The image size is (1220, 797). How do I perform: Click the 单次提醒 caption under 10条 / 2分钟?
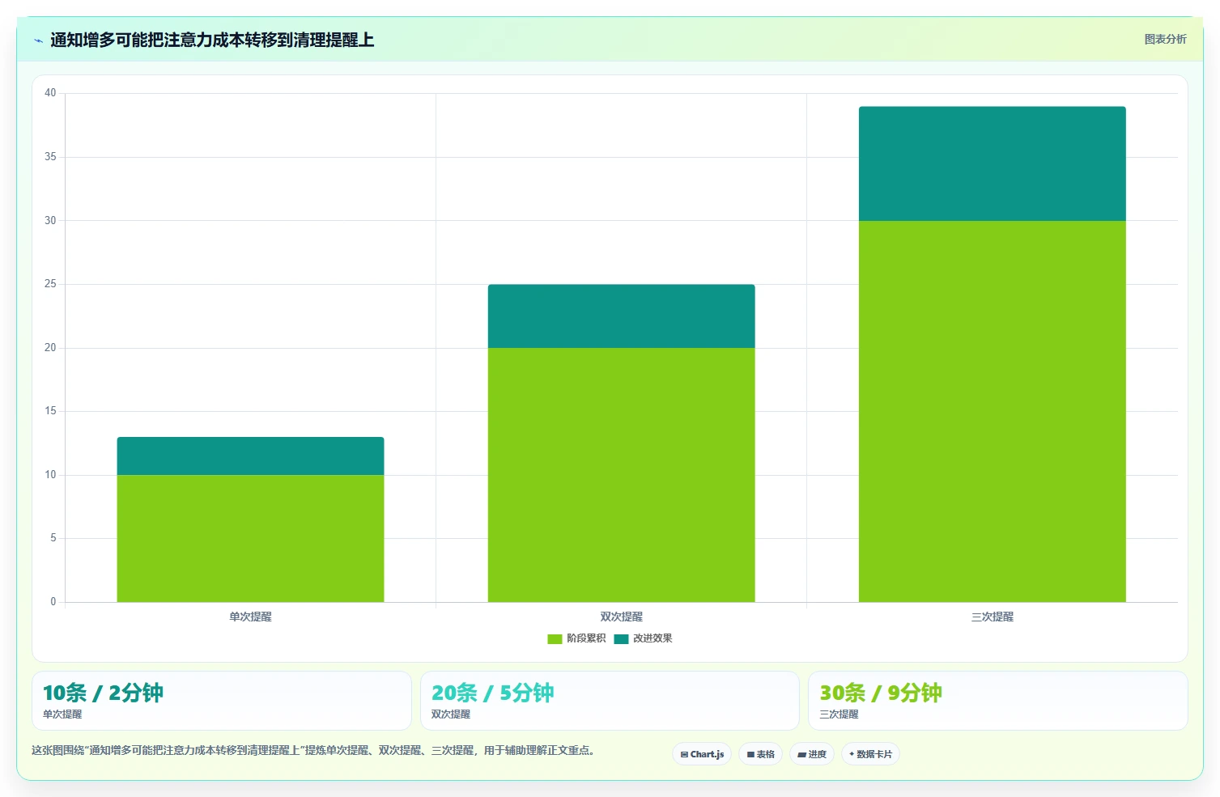(62, 714)
